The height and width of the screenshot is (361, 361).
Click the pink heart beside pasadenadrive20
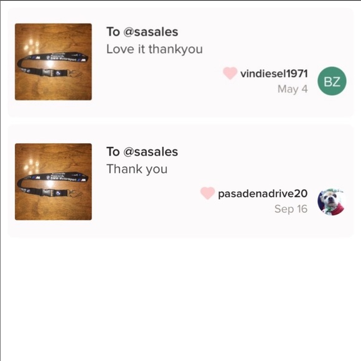(x=207, y=193)
